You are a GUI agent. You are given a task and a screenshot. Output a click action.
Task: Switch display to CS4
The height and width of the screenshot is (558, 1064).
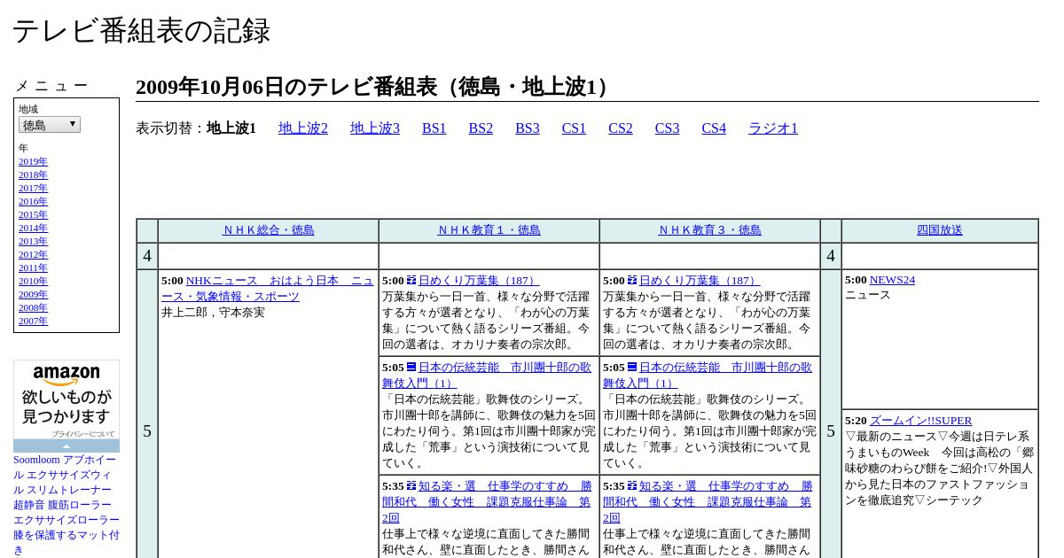tap(714, 128)
